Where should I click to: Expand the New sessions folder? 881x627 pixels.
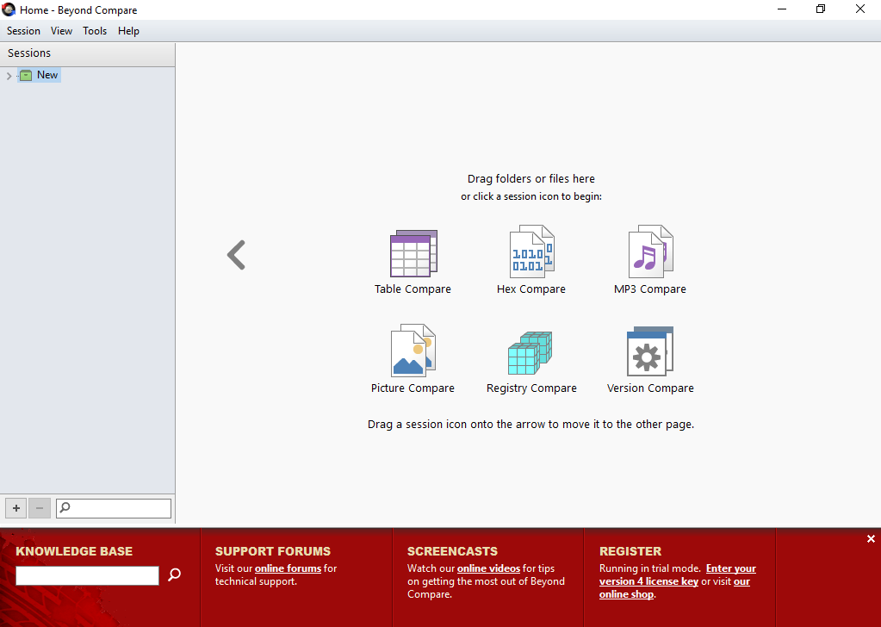[x=9, y=75]
